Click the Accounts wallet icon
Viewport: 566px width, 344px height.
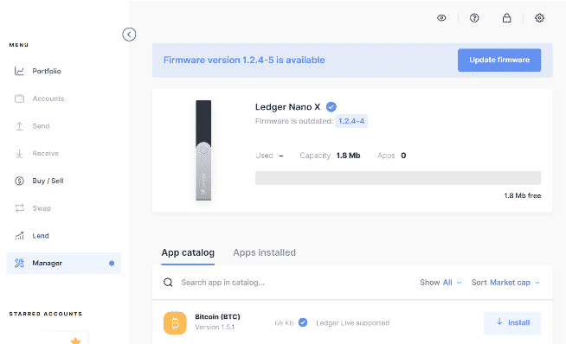click(x=19, y=99)
